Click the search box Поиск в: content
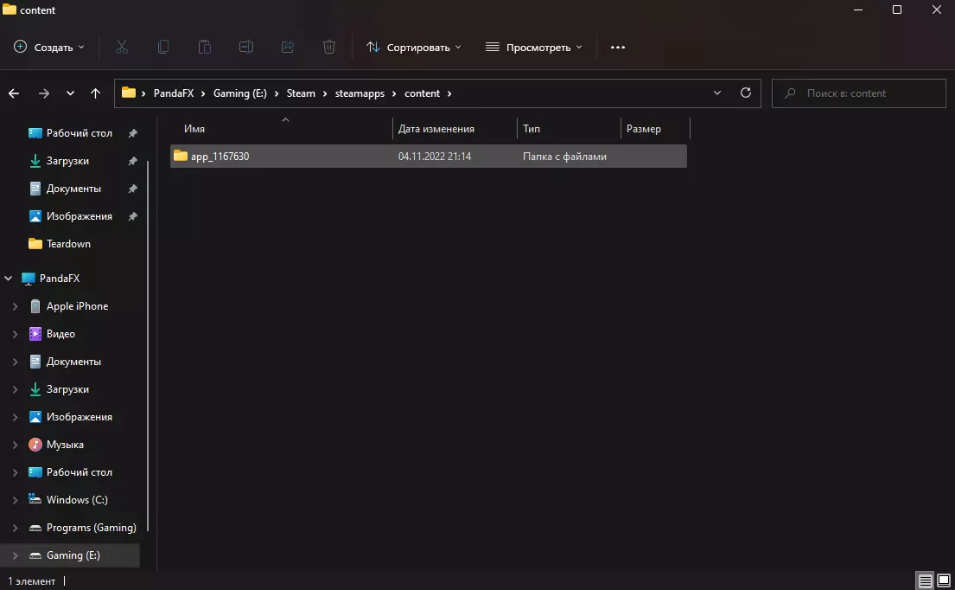The height and width of the screenshot is (590, 955). (x=859, y=93)
